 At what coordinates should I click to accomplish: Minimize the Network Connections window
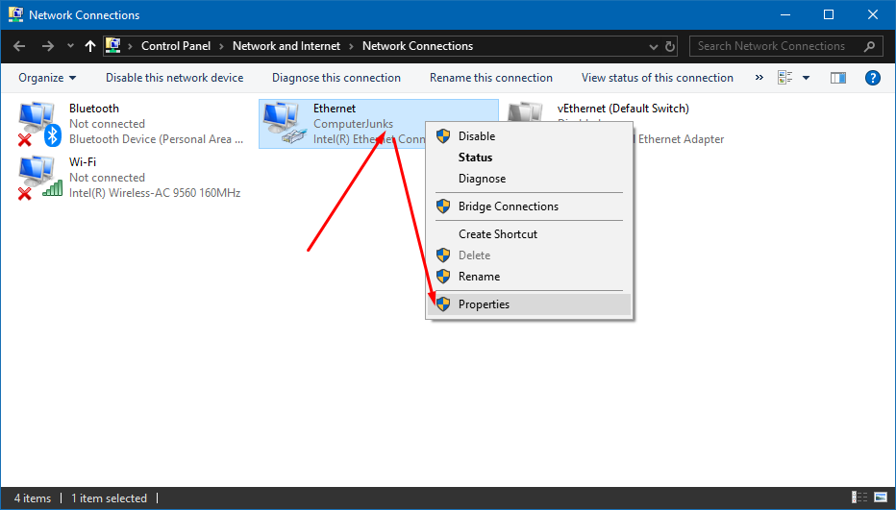coord(785,14)
